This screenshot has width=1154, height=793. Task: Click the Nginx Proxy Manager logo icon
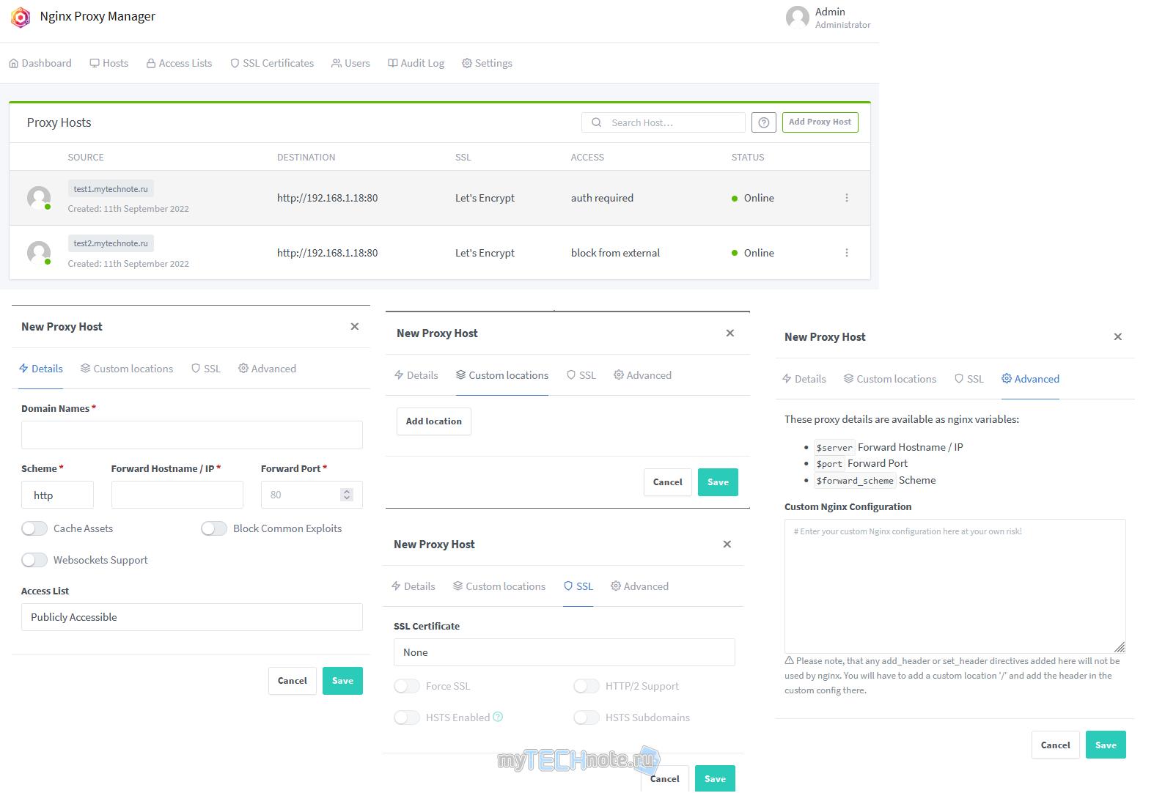[x=21, y=17]
